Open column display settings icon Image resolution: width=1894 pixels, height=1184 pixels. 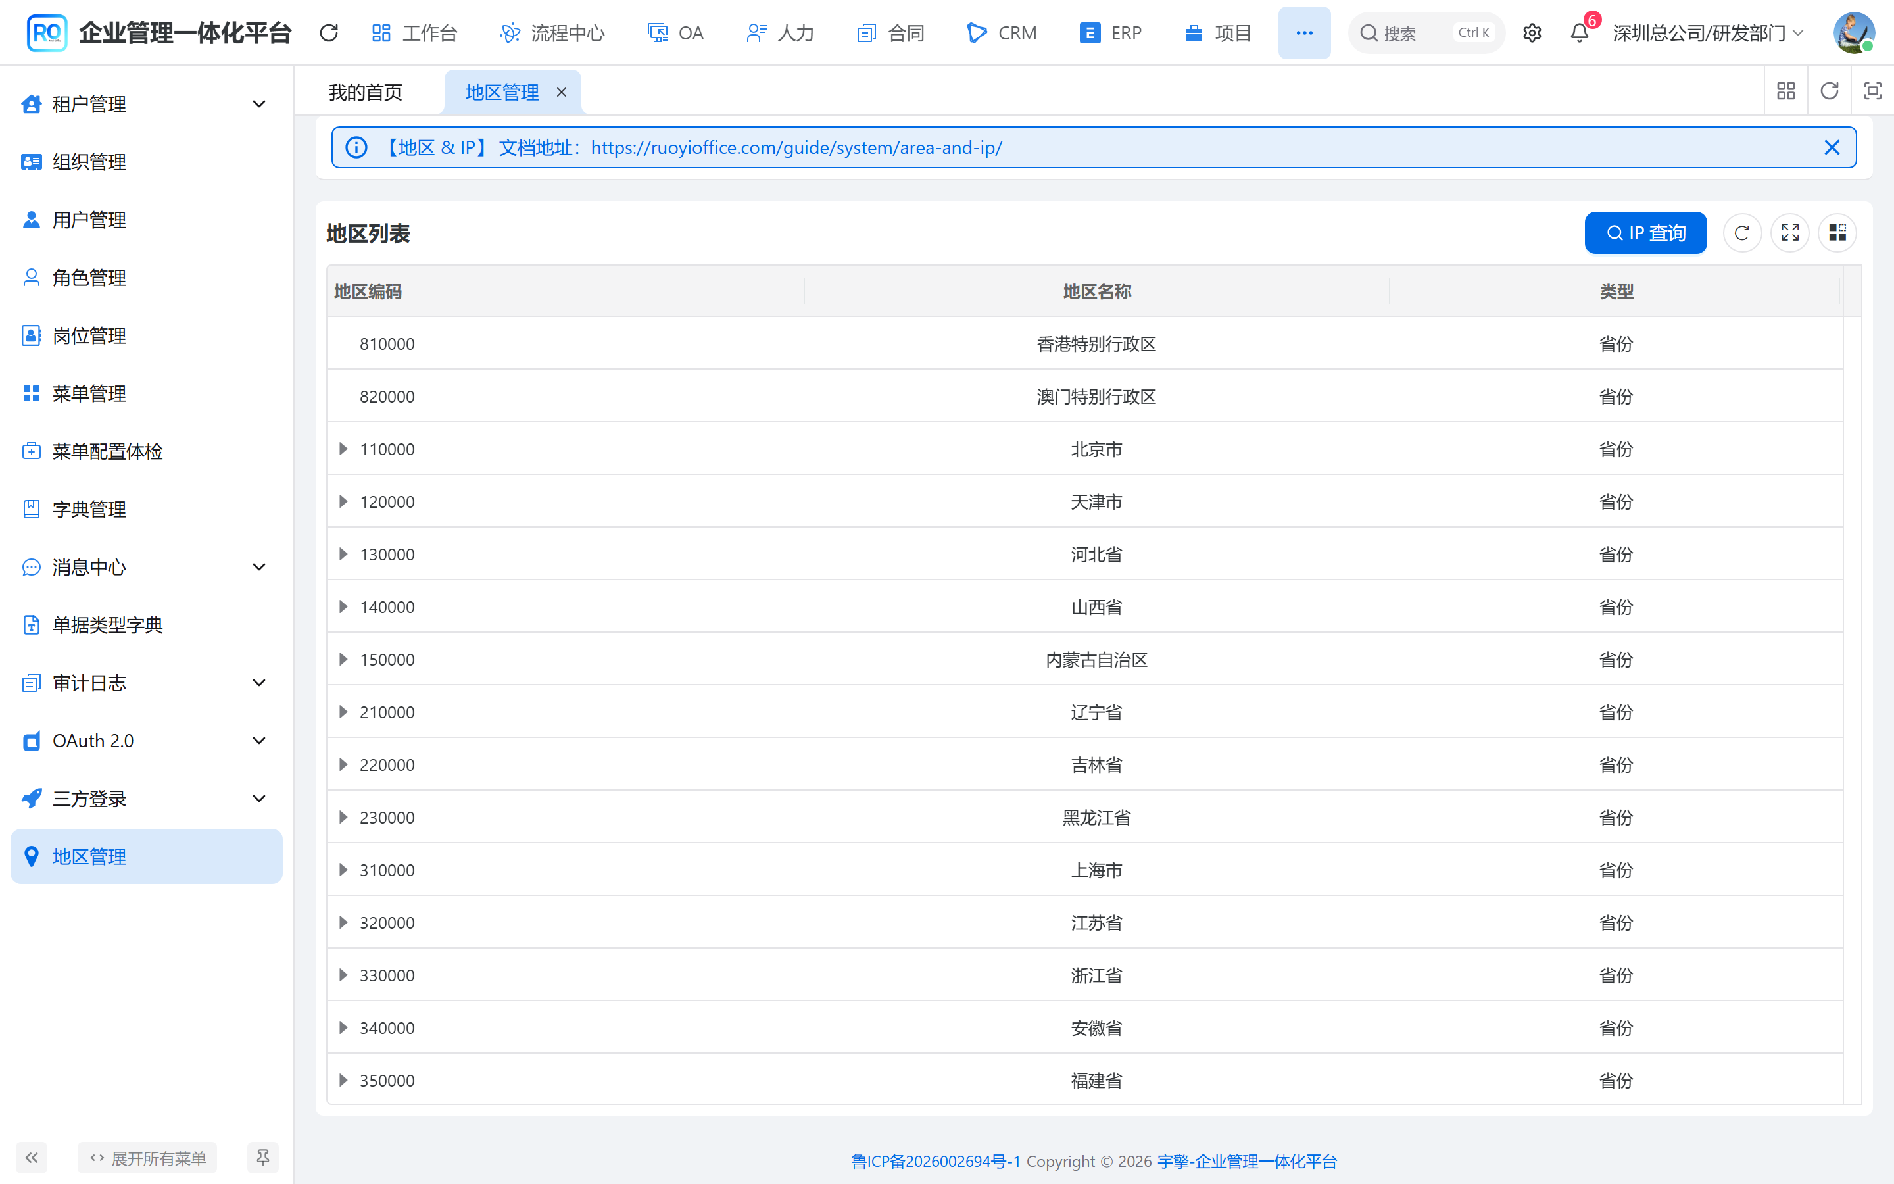click(x=1837, y=233)
